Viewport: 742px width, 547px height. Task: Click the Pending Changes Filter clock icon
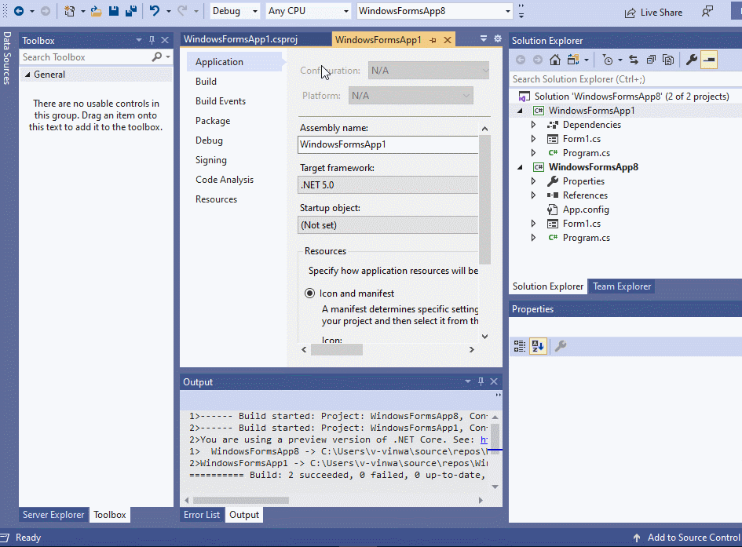[x=608, y=60]
